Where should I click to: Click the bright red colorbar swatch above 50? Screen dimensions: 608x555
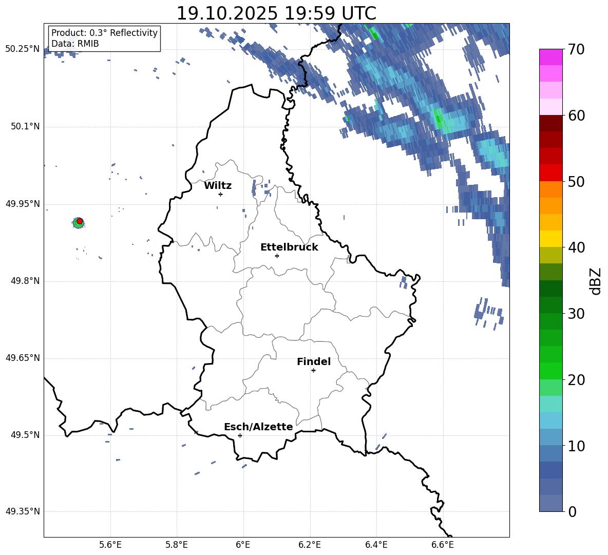tap(550, 173)
